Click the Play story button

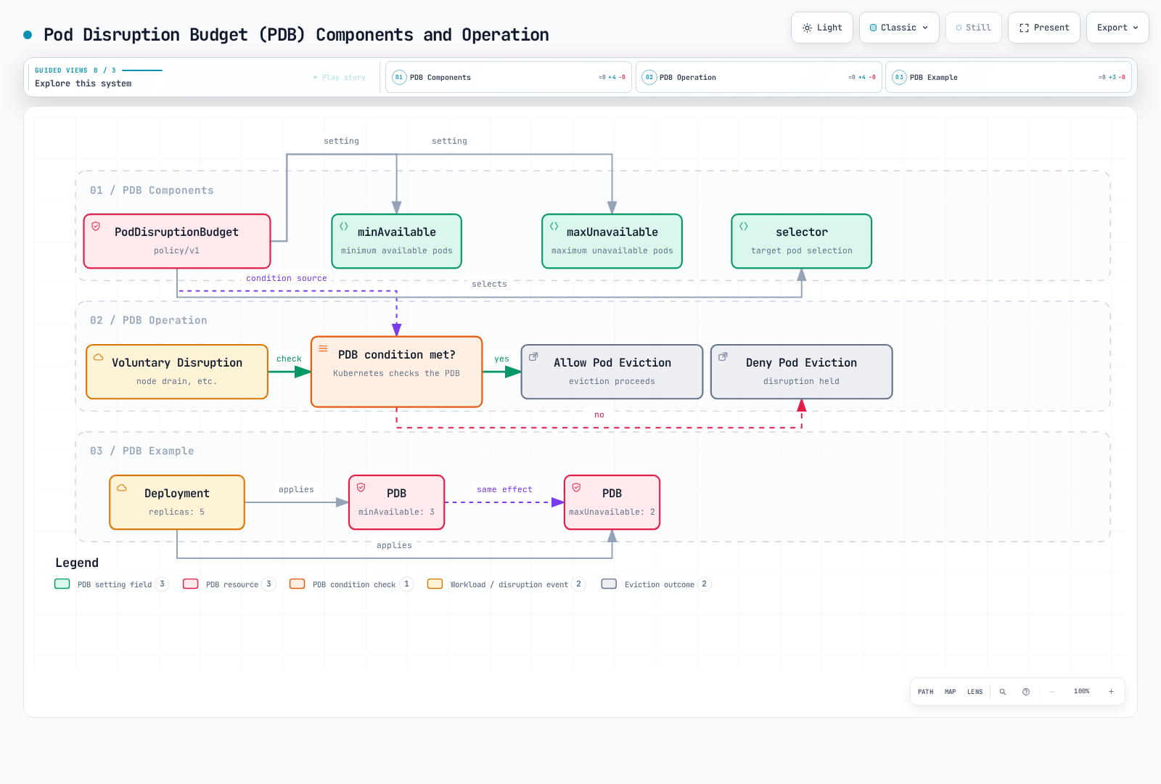340,77
